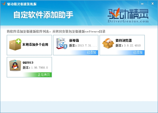Viewport: 158px width, 113px height.
Task: Click the box icon with green plus
Action: (15, 44)
